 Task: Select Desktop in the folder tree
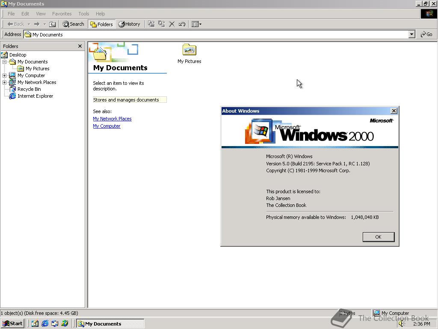pyautogui.click(x=18, y=55)
